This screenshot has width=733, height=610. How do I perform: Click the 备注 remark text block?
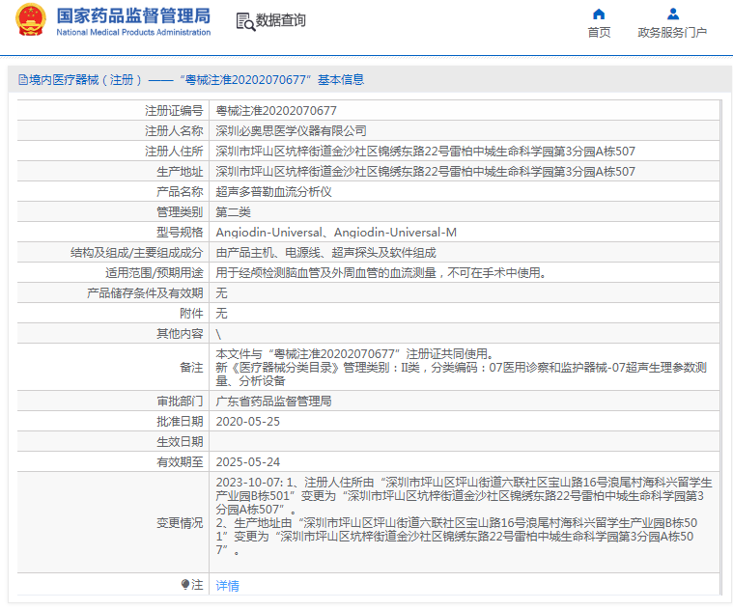(461, 367)
